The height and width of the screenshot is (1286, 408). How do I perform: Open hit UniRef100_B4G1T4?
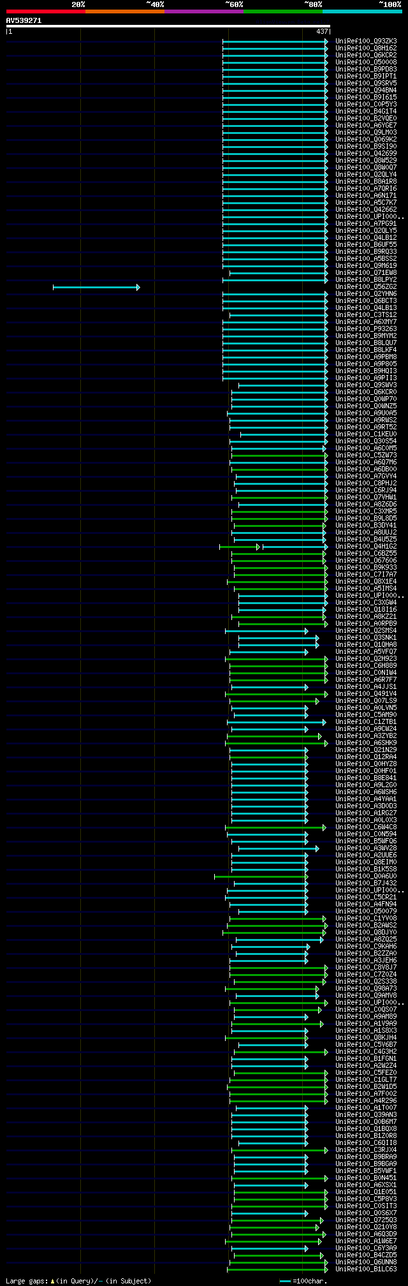366,111
